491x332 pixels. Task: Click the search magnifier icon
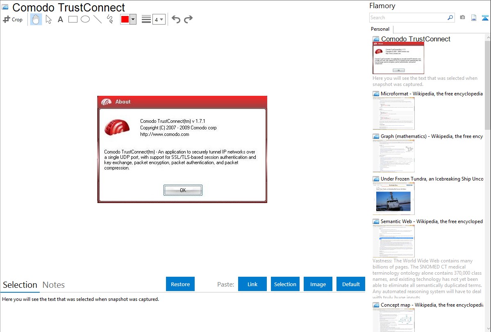coord(450,18)
